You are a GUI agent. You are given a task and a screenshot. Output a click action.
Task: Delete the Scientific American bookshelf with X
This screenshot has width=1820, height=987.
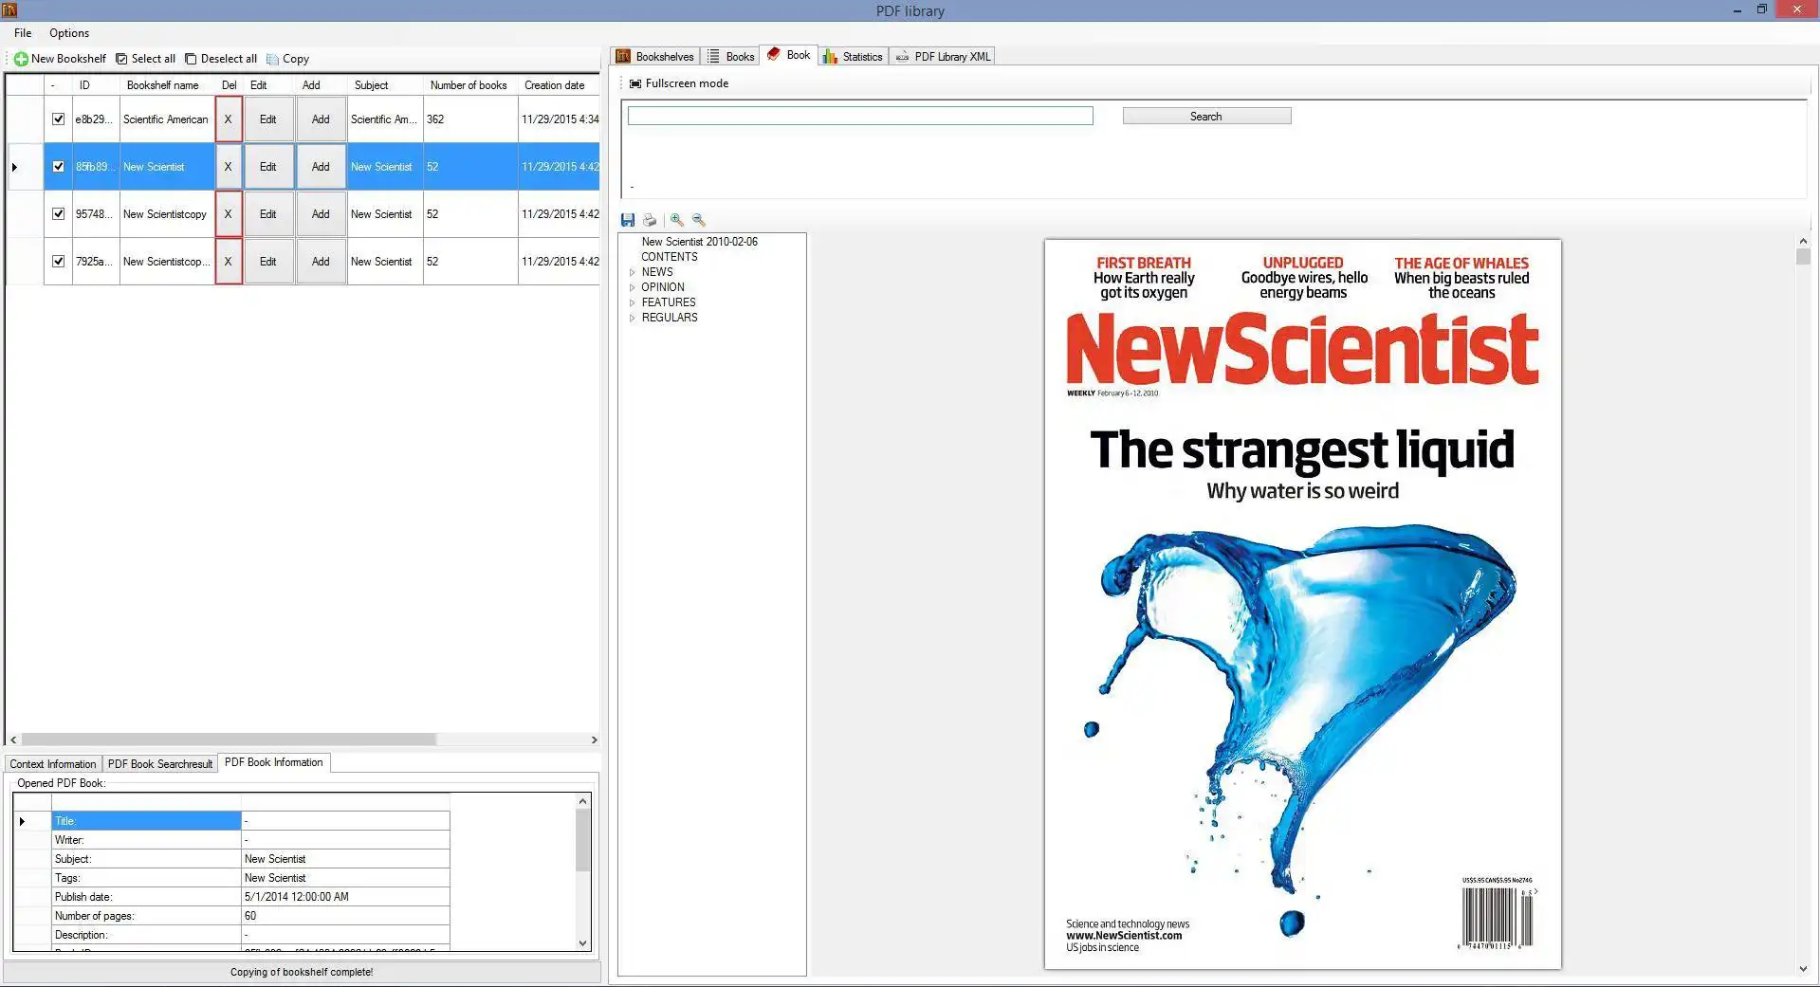point(228,119)
